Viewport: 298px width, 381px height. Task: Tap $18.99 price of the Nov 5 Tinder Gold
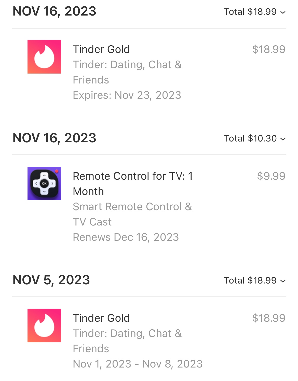click(269, 318)
